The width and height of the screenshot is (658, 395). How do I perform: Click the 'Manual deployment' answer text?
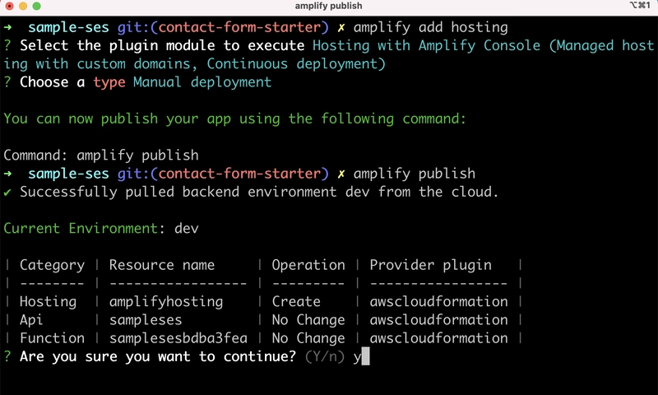pyautogui.click(x=202, y=82)
